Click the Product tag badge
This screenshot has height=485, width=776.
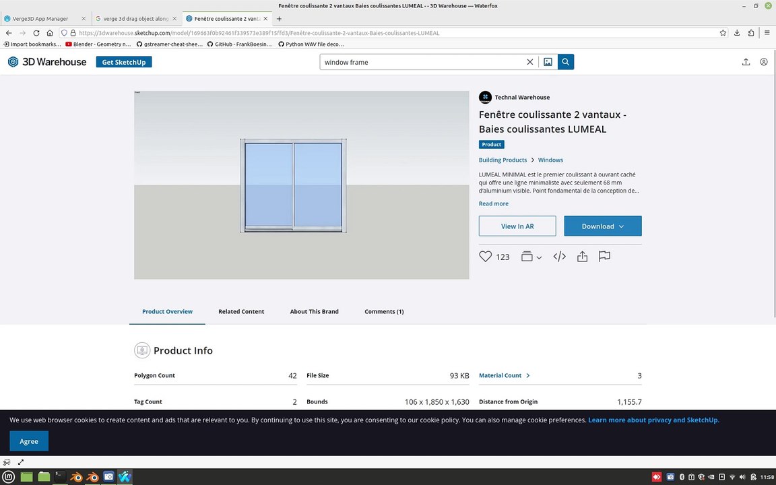(492, 145)
